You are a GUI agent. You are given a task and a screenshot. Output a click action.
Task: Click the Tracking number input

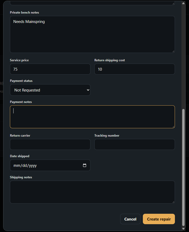point(135,144)
